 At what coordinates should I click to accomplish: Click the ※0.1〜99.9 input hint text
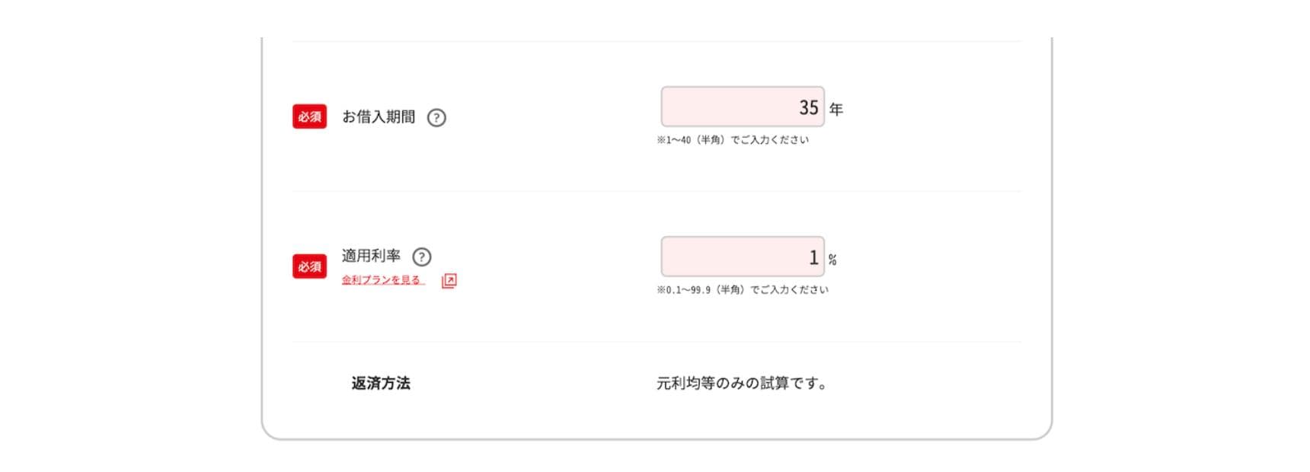coord(742,290)
